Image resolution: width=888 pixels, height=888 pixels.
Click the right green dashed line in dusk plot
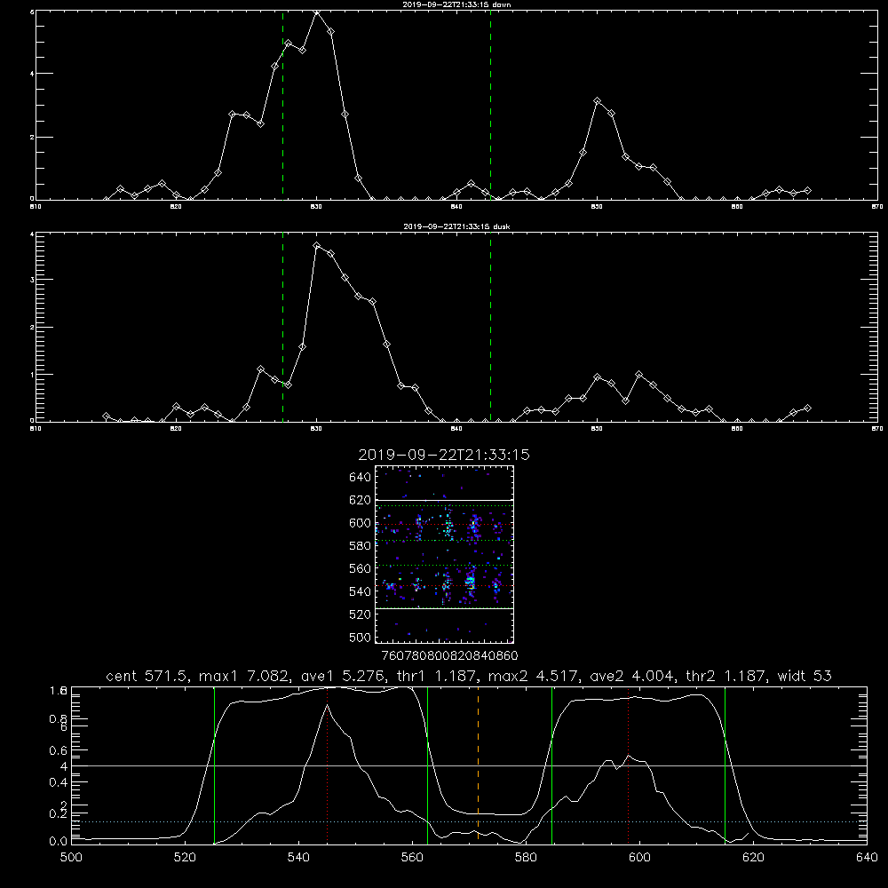[x=490, y=327]
